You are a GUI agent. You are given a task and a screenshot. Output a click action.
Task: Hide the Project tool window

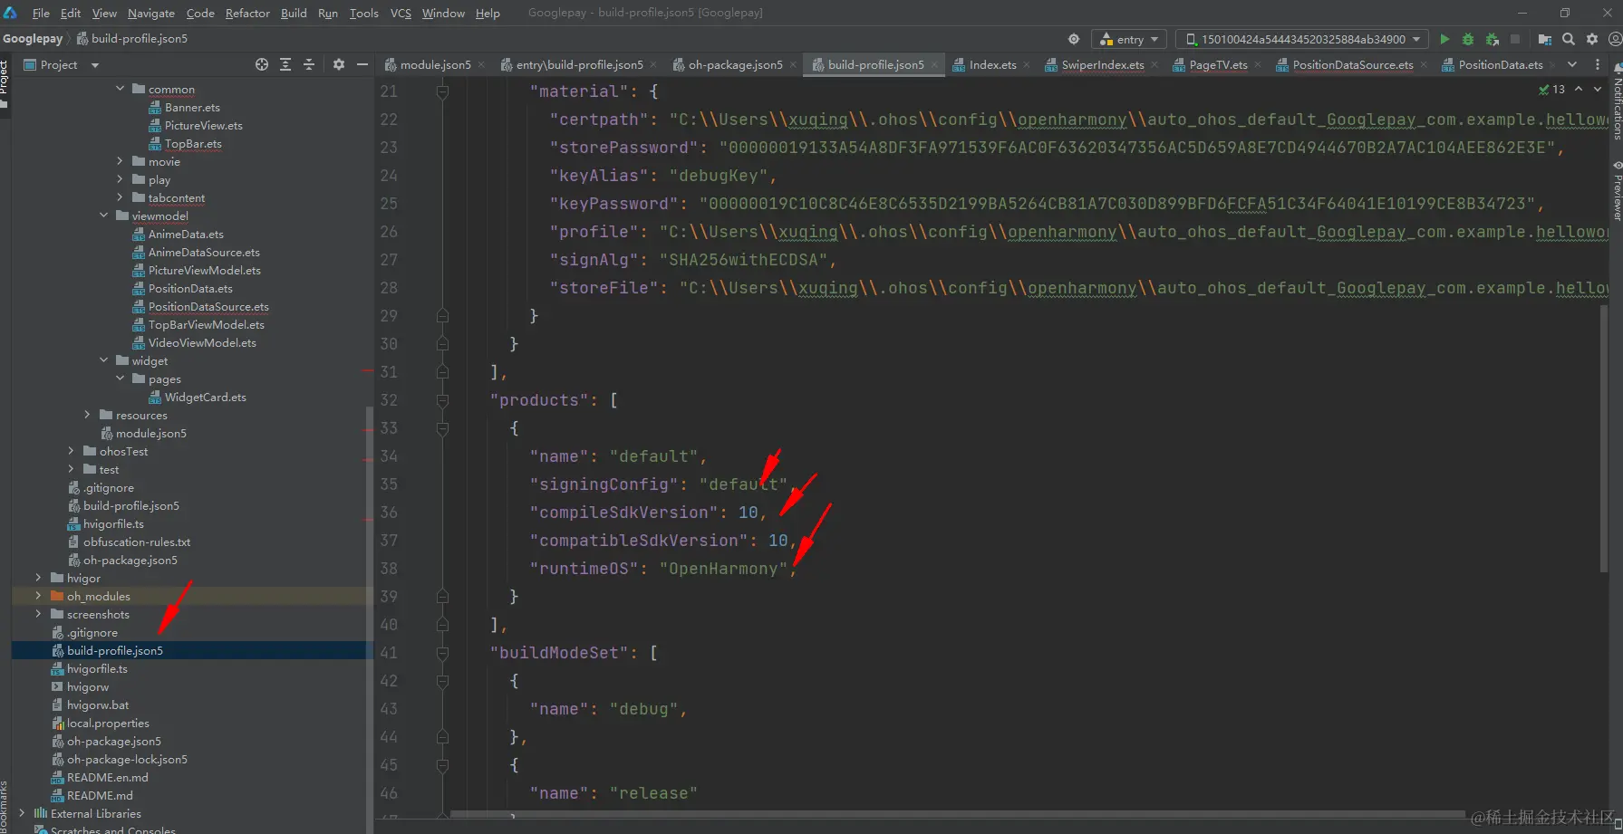tap(362, 64)
